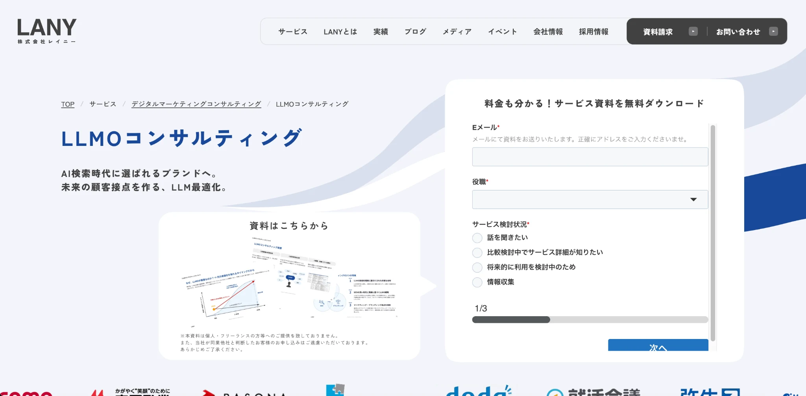The width and height of the screenshot is (806, 396).
Task: Open the 採用情報 navigation item
Action: tap(594, 31)
